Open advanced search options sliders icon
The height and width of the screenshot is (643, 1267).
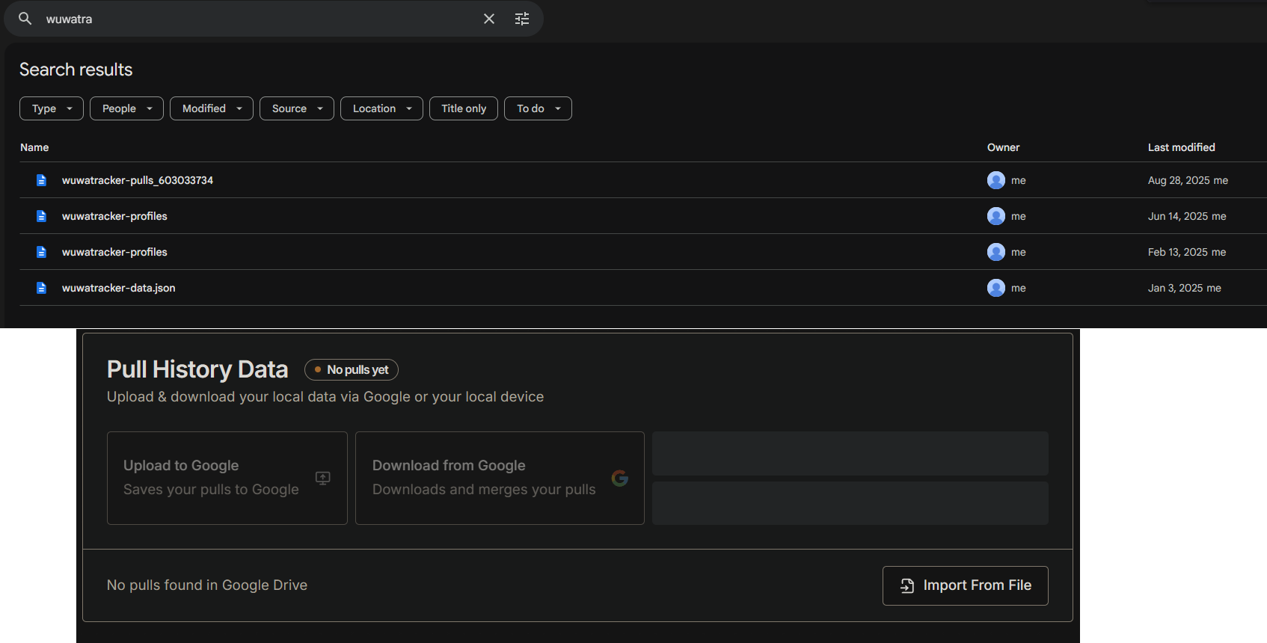coord(522,19)
